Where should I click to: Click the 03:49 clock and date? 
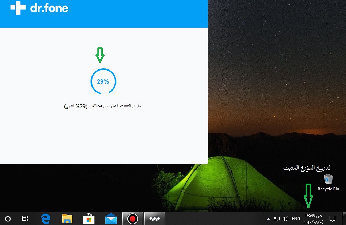(314, 219)
